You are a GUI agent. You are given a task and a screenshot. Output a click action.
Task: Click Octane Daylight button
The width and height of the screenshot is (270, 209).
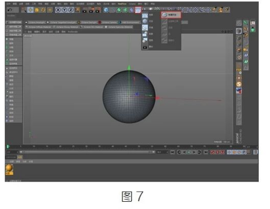[x=87, y=22]
